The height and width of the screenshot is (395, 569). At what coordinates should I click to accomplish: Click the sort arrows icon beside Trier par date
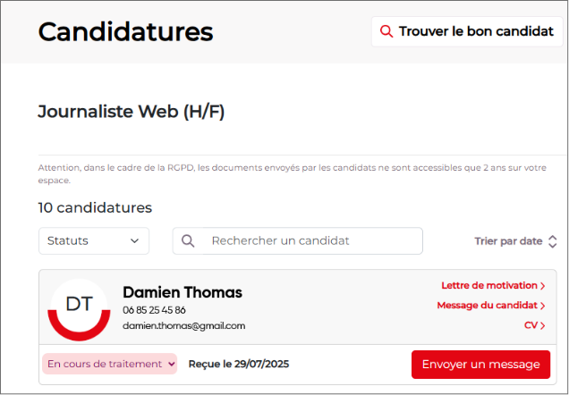(x=552, y=241)
